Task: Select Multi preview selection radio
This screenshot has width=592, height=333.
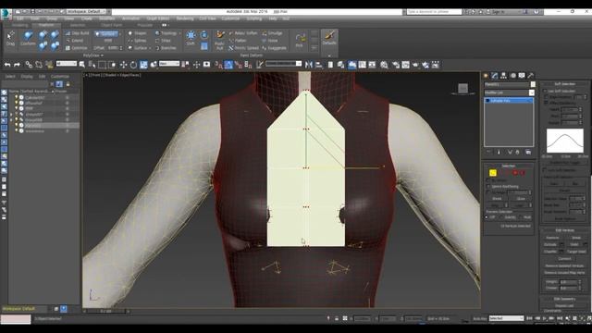Action: [521, 217]
